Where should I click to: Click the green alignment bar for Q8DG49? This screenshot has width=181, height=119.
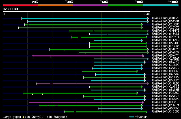tap(109, 72)
